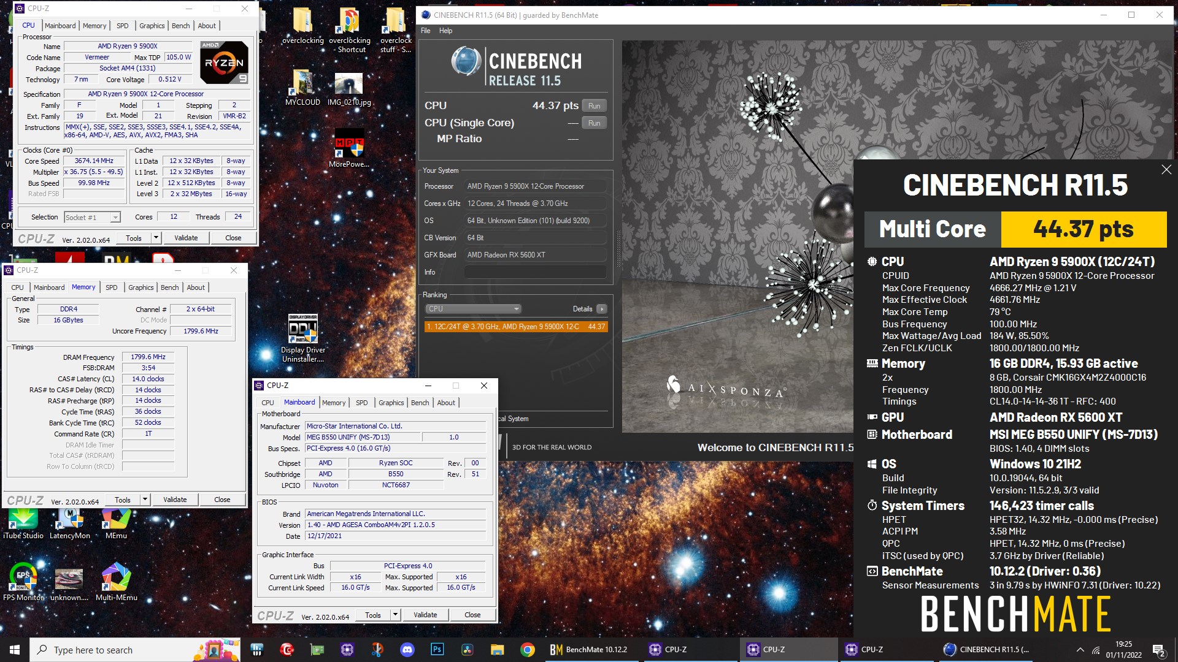The width and height of the screenshot is (1178, 662).
Task: Click Validate in the top CPU-Z window
Action: pyautogui.click(x=186, y=238)
